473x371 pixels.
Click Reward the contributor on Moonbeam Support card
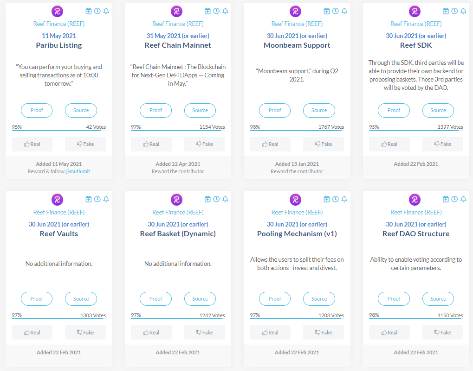click(x=297, y=171)
